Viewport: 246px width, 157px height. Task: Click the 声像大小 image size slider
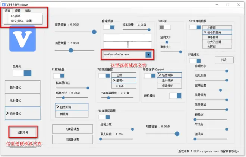click(170, 52)
